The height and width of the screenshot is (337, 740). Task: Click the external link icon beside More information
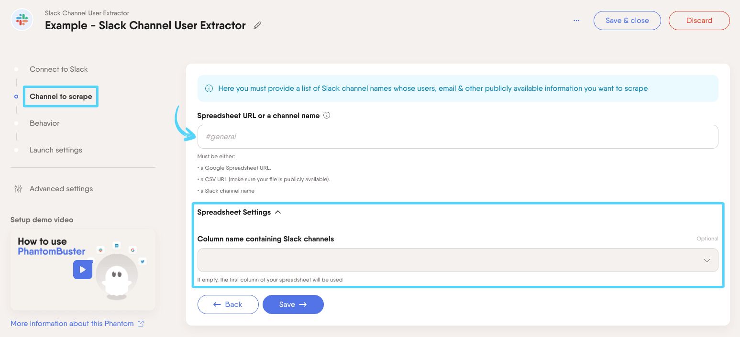[x=141, y=324]
